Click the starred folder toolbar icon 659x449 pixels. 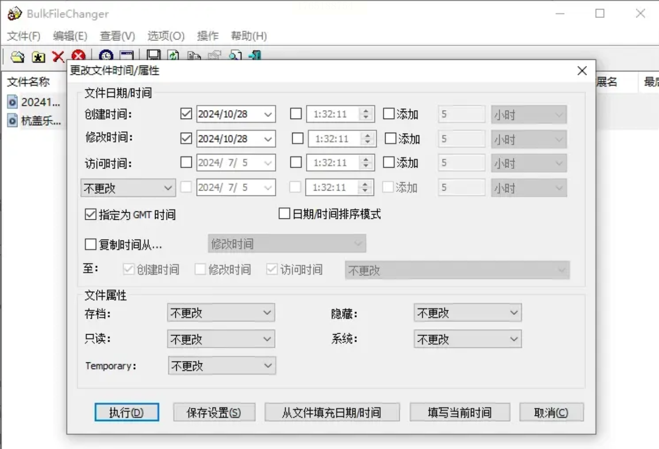38,57
